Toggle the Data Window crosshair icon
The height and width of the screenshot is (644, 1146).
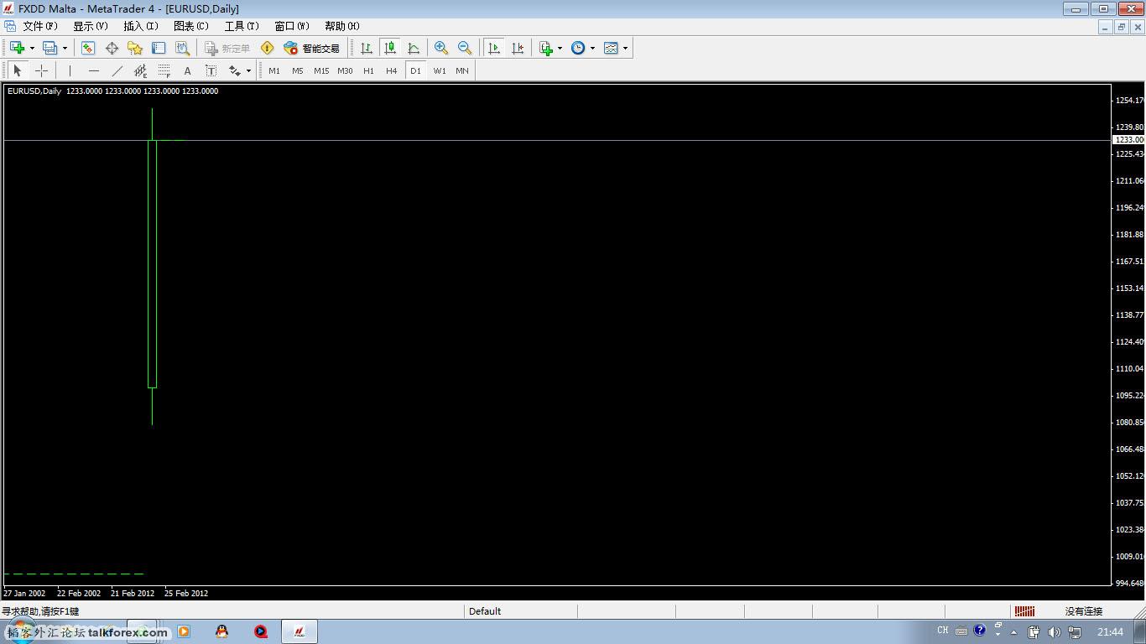(x=112, y=48)
